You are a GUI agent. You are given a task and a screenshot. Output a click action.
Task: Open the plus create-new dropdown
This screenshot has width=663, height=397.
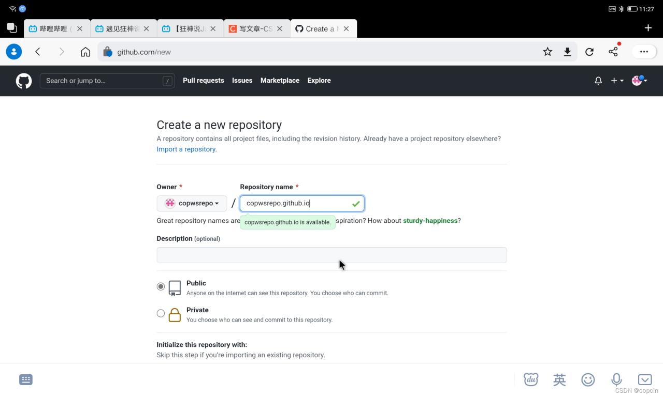coord(617,81)
